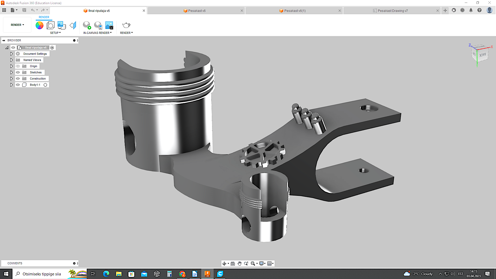Expand the Body1:1 node
The image size is (496, 279).
11,85
